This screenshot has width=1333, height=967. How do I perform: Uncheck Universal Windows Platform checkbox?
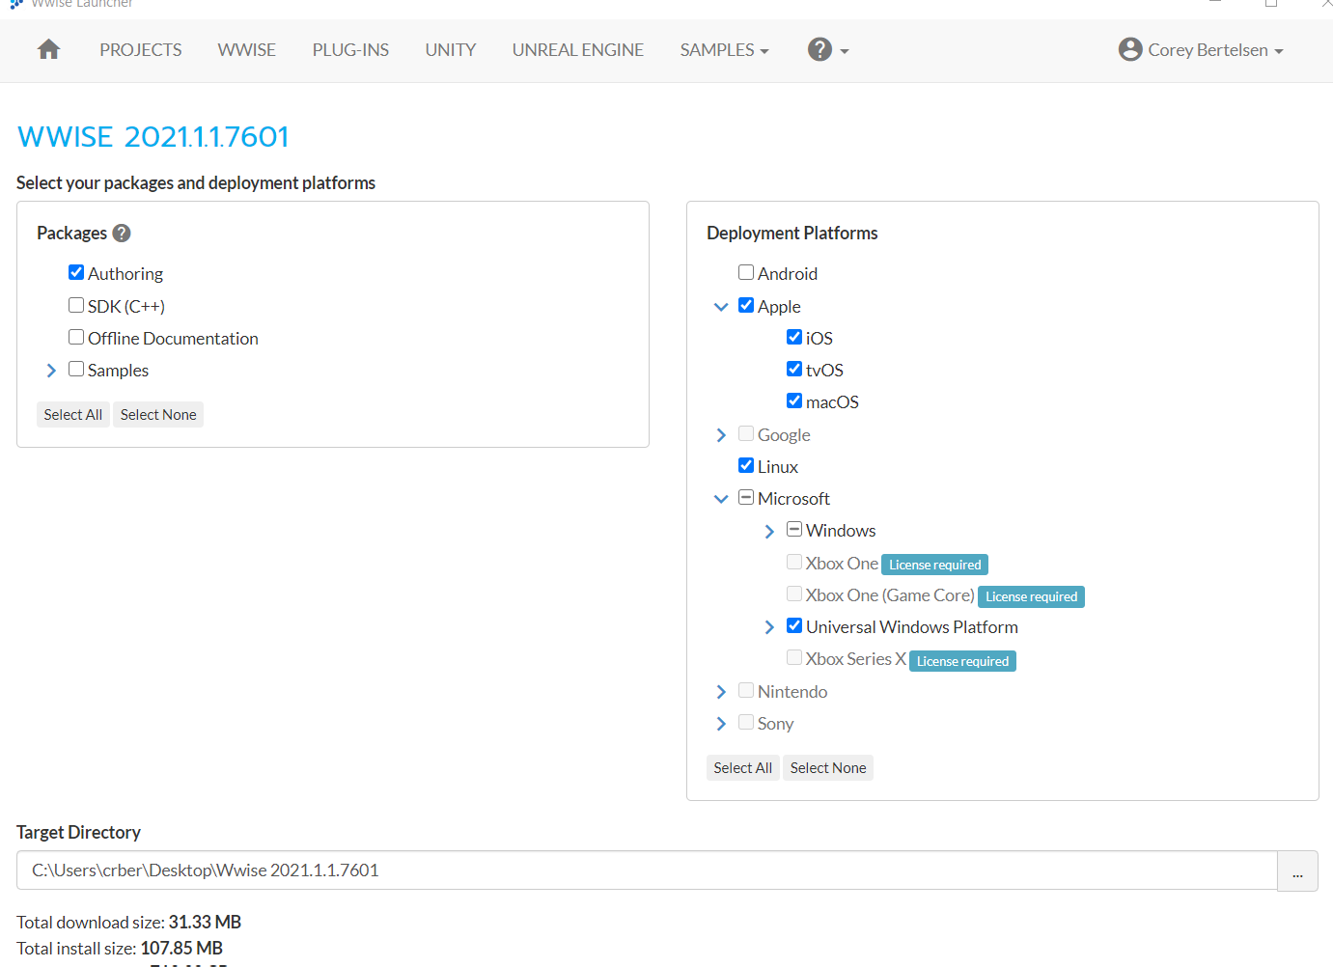click(x=794, y=625)
